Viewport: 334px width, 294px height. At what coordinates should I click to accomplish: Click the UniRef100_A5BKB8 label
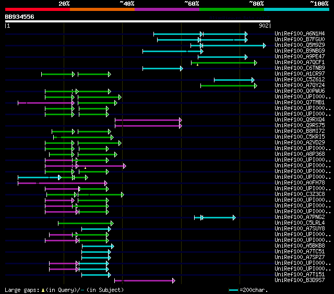300,246
